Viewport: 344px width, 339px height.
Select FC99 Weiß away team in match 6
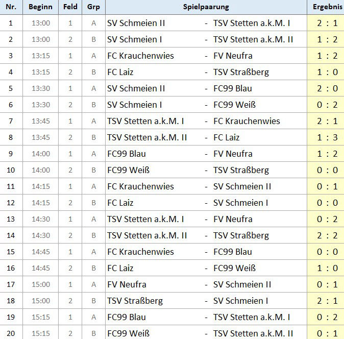coord(234,105)
